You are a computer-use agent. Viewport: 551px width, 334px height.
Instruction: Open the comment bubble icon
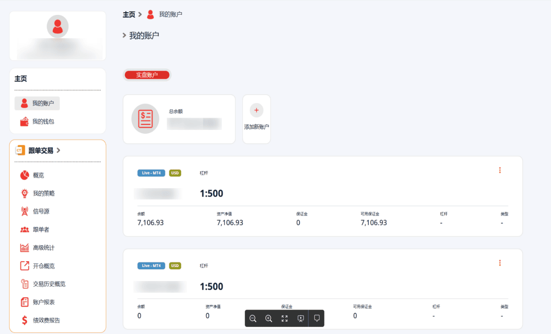point(317,319)
